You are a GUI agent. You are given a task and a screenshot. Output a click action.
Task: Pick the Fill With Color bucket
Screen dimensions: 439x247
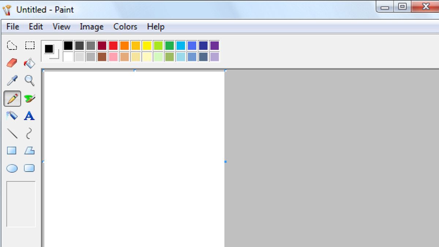pyautogui.click(x=30, y=63)
